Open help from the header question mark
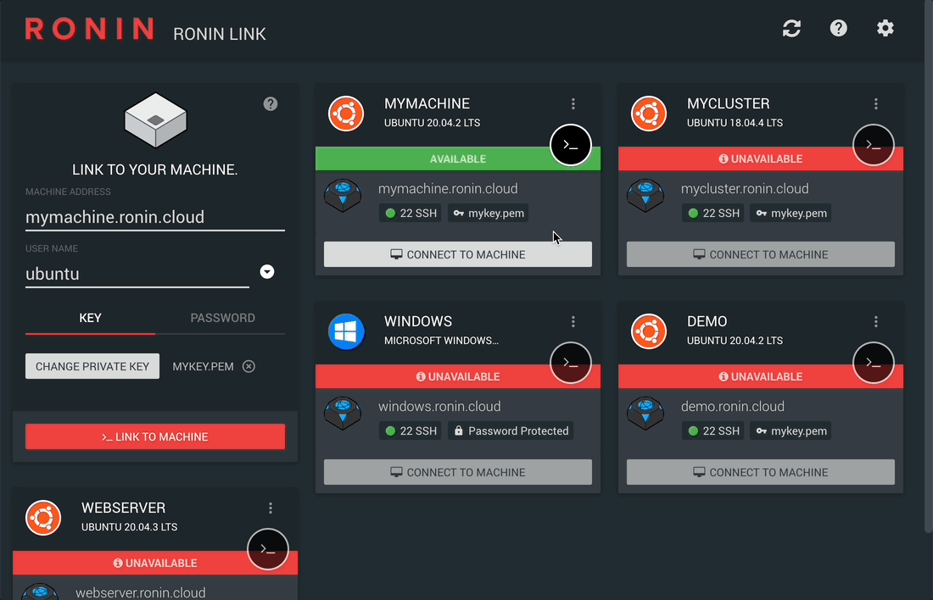Screen dimensions: 933x600 pos(838,28)
